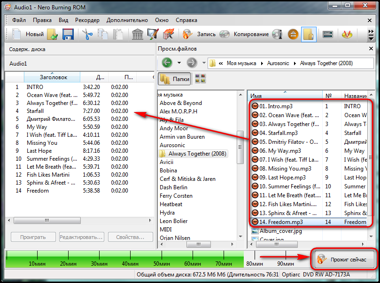380x283 pixels.
Task: Toggle Папки folders pane button
Action: (174, 79)
